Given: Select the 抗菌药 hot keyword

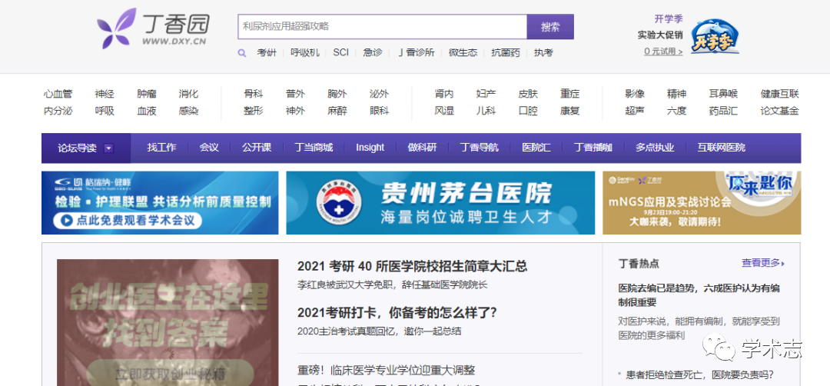Looking at the screenshot, I should point(506,53).
